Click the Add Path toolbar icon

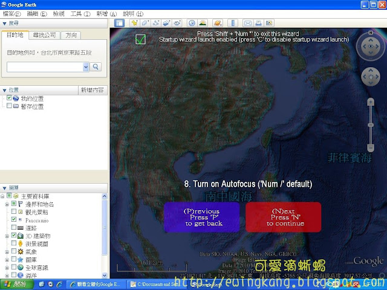[156, 23]
